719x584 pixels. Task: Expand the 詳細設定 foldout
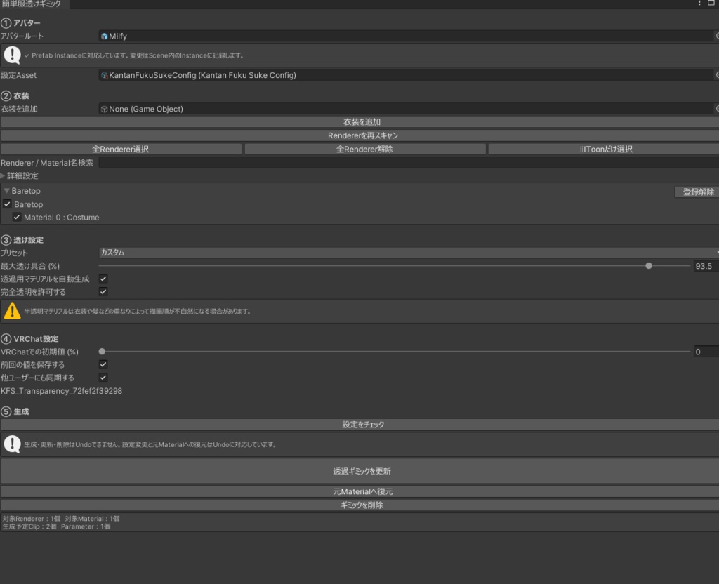(x=3, y=175)
